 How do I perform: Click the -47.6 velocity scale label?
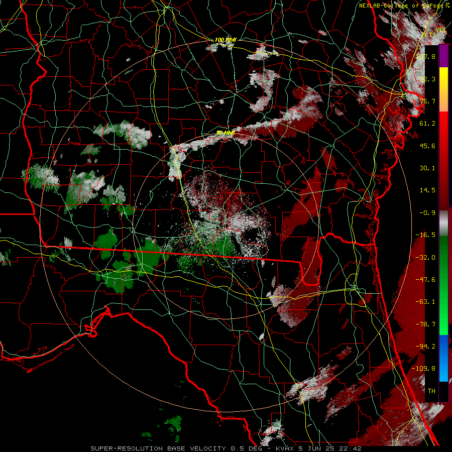point(425,280)
